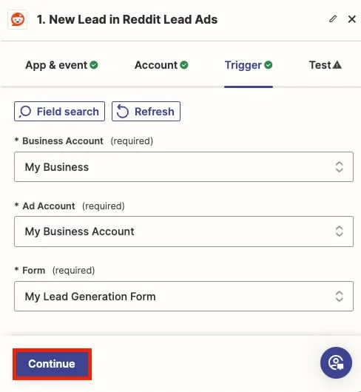The width and height of the screenshot is (361, 392).
Task: Close the trigger setup panel
Action: coord(351,19)
